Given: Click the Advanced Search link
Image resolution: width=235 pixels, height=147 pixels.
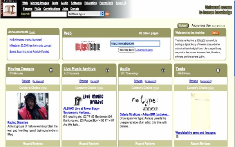Looking at the screenshot, I should (x=145, y=50).
